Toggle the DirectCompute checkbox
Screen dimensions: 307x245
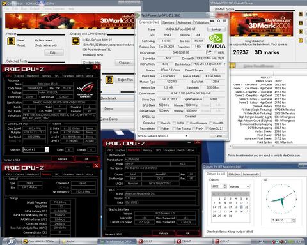[x=188, y=123]
